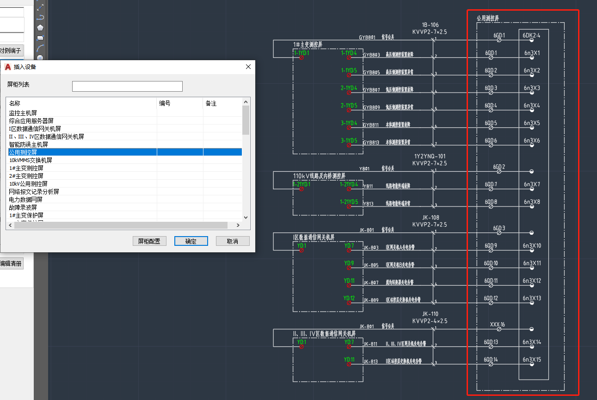Open 屏柜配置 cabinet configuration

click(149, 241)
